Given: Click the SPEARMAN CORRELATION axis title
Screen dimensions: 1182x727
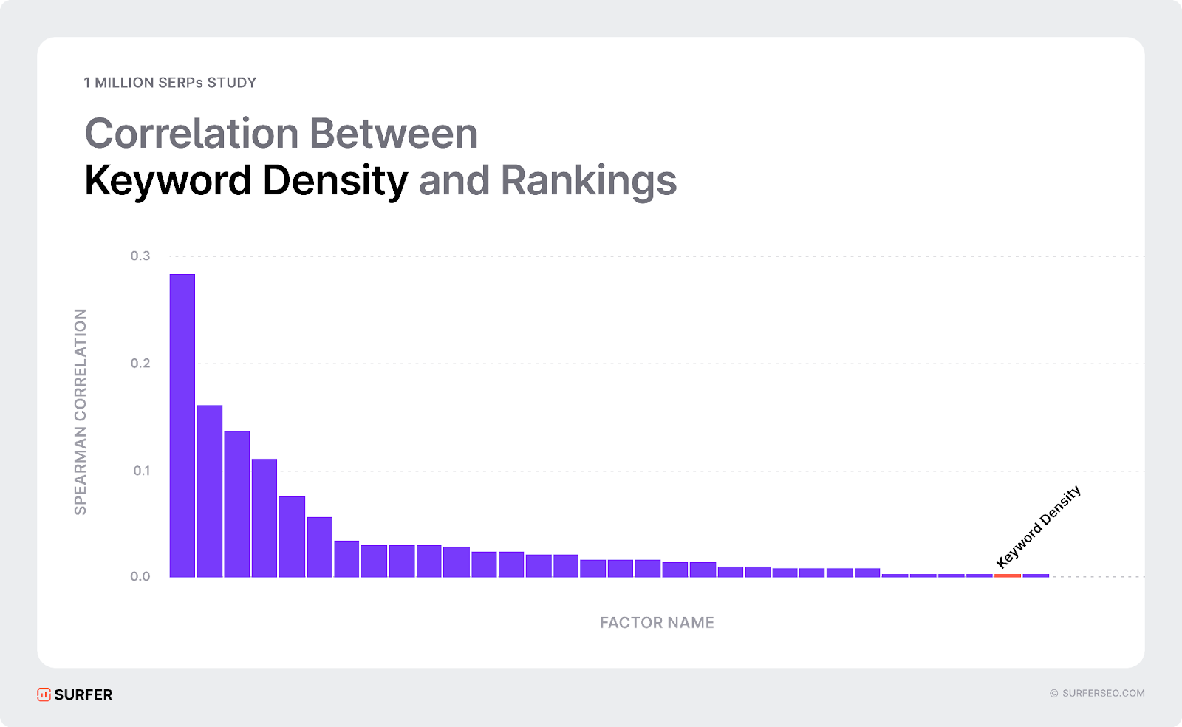Looking at the screenshot, I should pos(81,412).
